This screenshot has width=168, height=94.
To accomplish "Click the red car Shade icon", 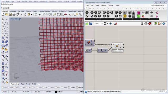I will coord(65,14).
